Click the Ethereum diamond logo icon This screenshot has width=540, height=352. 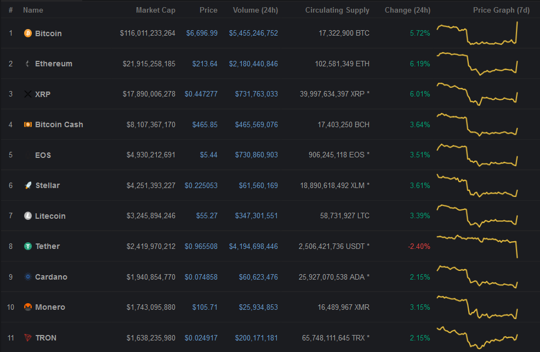point(28,64)
